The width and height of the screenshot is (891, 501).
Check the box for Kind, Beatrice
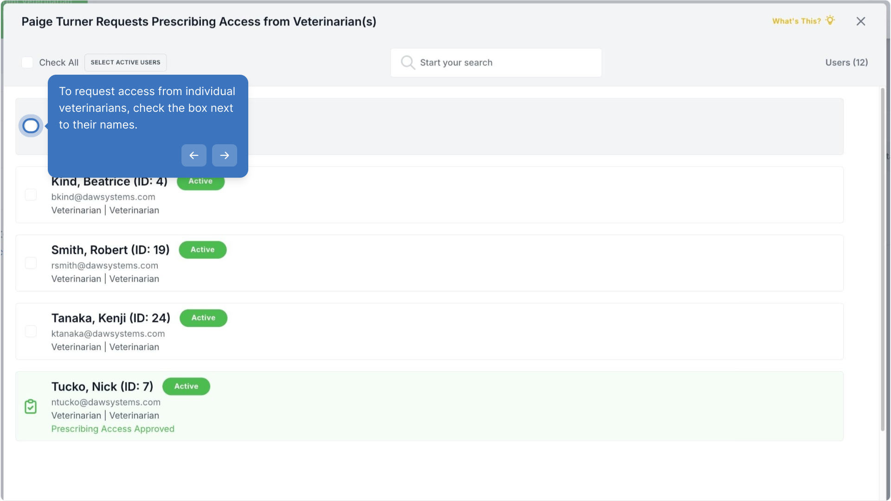pyautogui.click(x=31, y=195)
